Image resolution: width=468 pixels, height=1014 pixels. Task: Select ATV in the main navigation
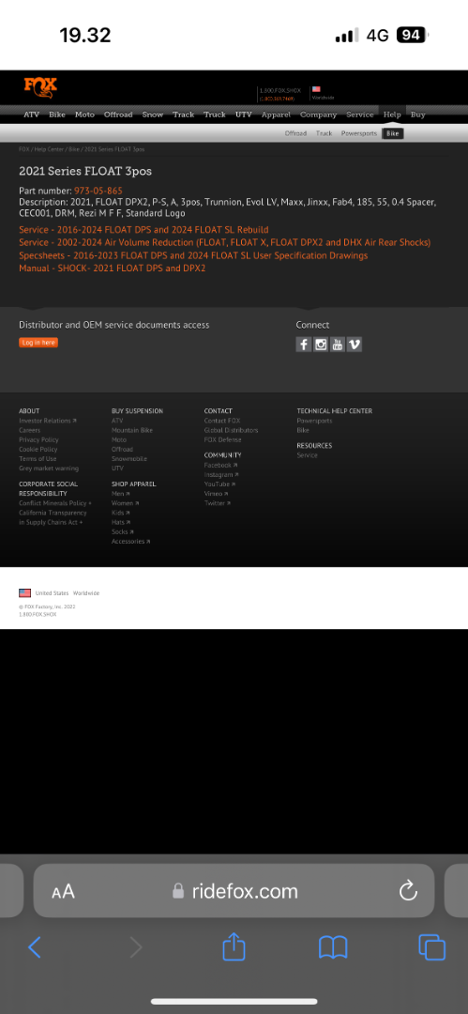coord(32,115)
